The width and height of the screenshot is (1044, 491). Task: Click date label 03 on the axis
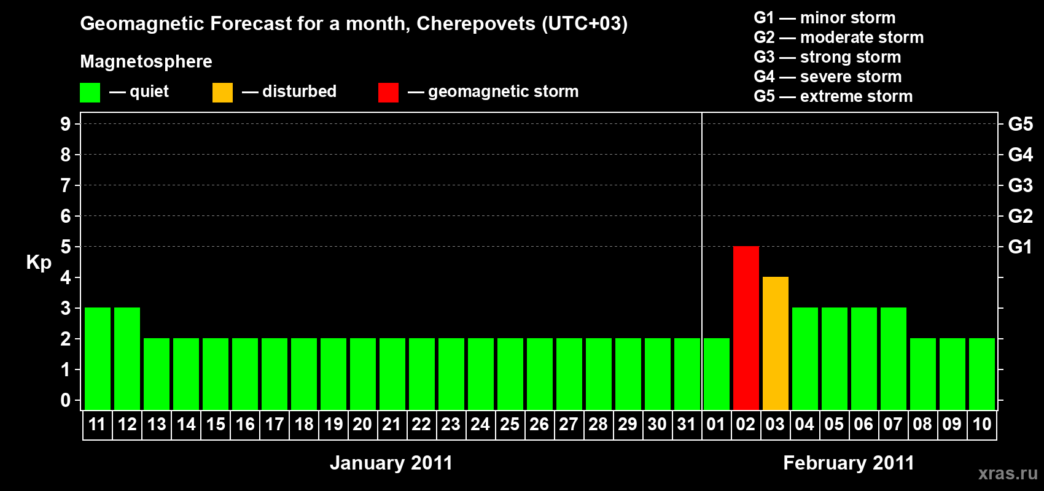(775, 424)
